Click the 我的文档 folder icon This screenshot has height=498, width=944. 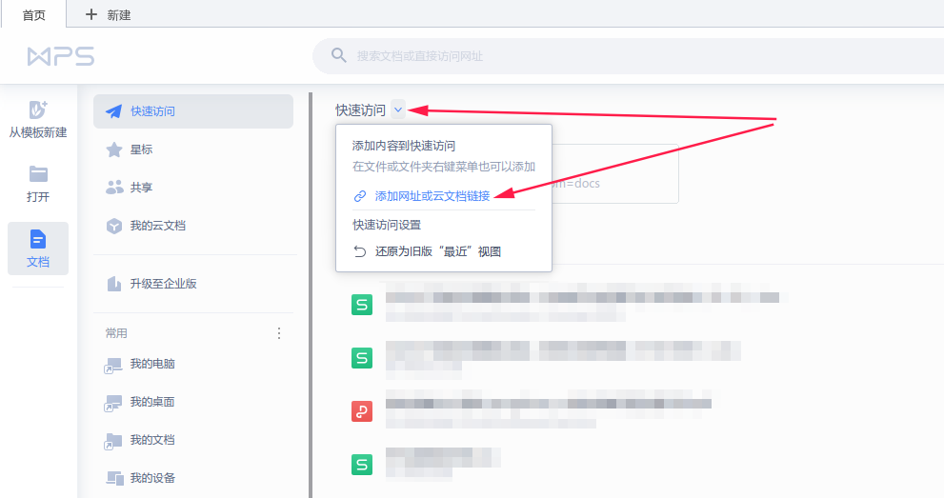click(113, 441)
